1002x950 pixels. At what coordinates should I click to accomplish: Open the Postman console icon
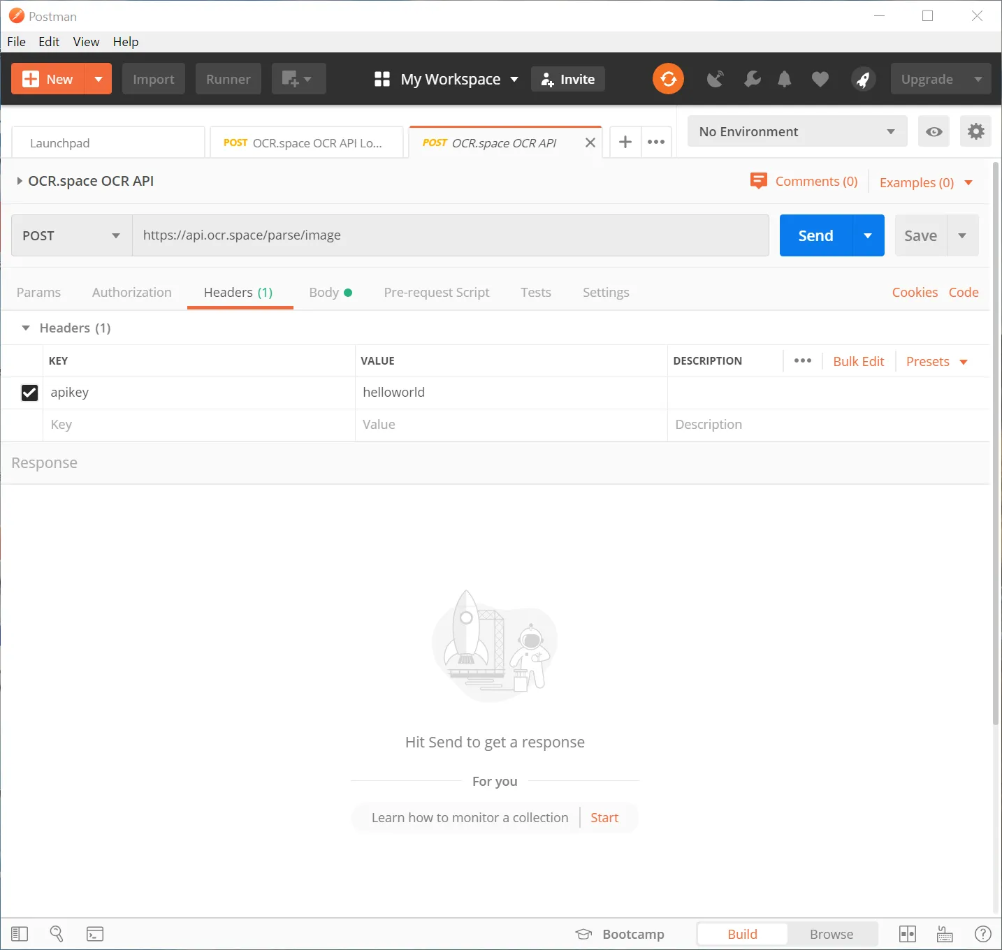(95, 934)
